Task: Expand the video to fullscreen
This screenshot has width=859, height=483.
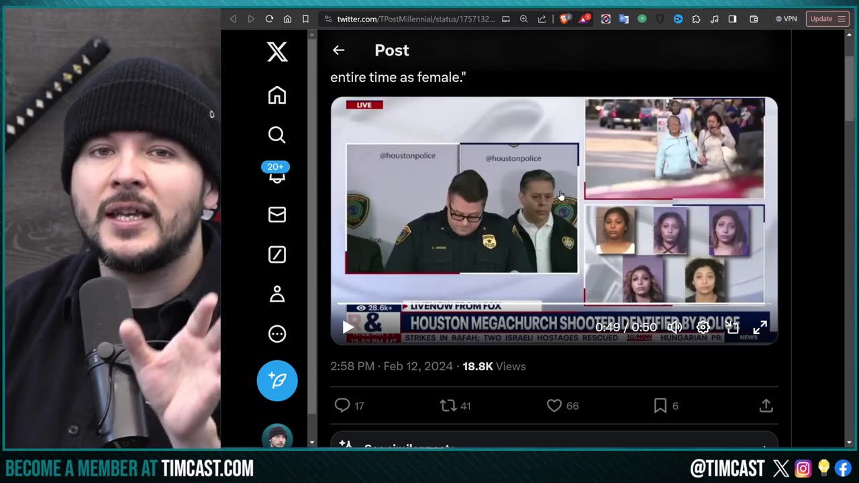Action: (760, 327)
